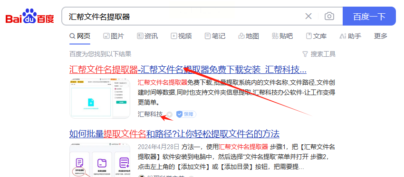Open the 文库 tab
The image size is (404, 177).
point(316,36)
